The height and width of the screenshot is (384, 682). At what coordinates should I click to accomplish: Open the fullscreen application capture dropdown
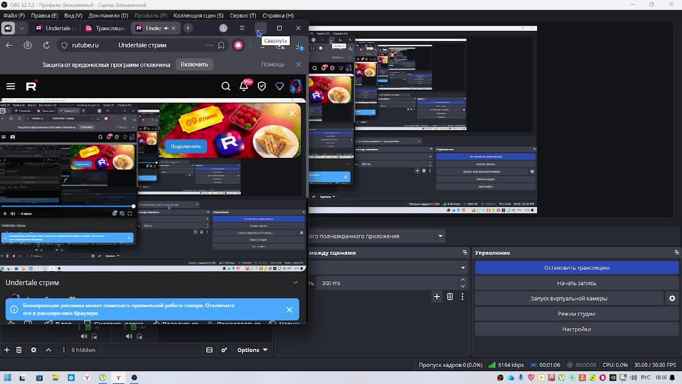(x=440, y=236)
